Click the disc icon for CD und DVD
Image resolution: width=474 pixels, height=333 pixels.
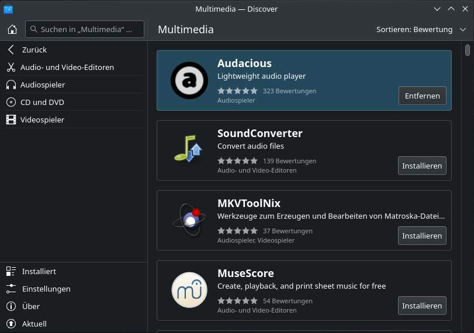11,102
